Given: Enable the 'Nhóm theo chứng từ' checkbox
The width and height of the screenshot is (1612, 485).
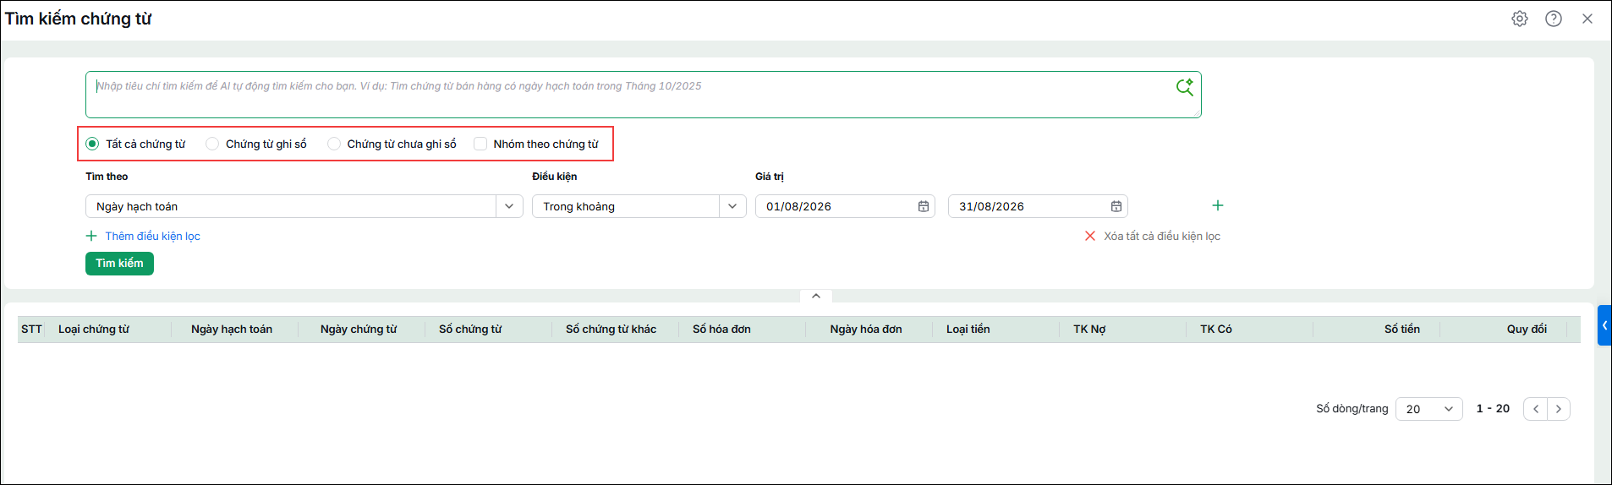Looking at the screenshot, I should click(480, 144).
